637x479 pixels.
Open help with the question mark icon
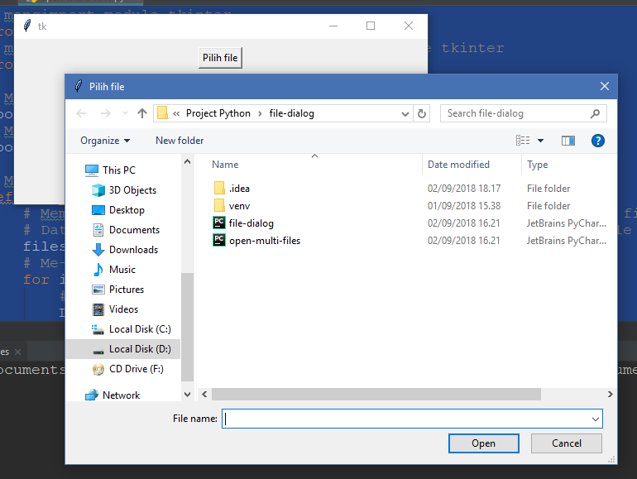pyautogui.click(x=597, y=141)
